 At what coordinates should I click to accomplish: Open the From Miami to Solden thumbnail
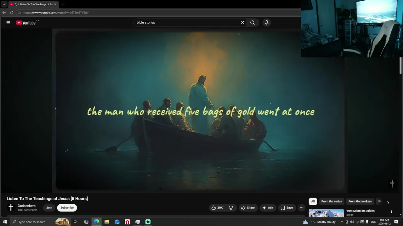(x=326, y=213)
